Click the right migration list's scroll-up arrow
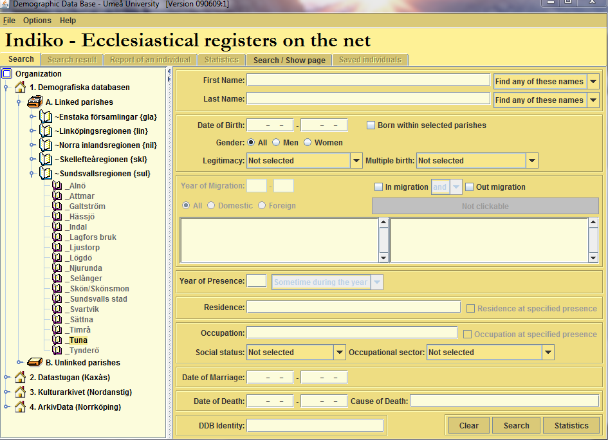Viewport: 608px width, 440px height. (593, 222)
